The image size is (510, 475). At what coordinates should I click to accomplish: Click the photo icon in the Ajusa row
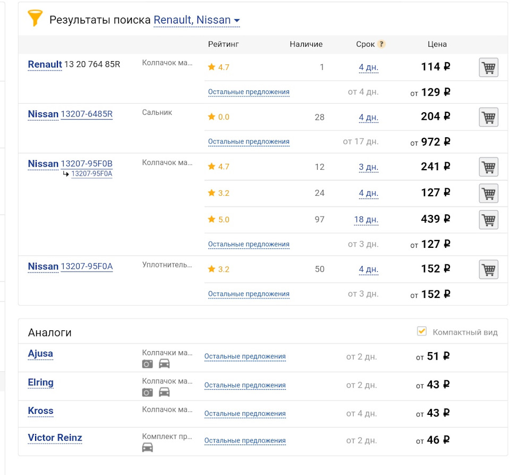click(148, 363)
